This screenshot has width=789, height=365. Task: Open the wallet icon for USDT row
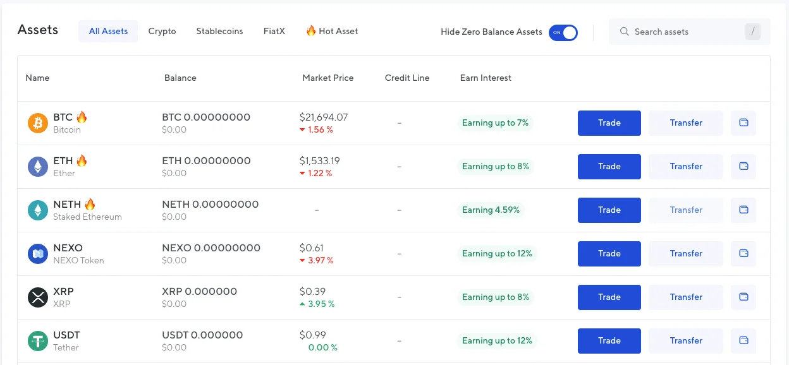[x=743, y=341]
